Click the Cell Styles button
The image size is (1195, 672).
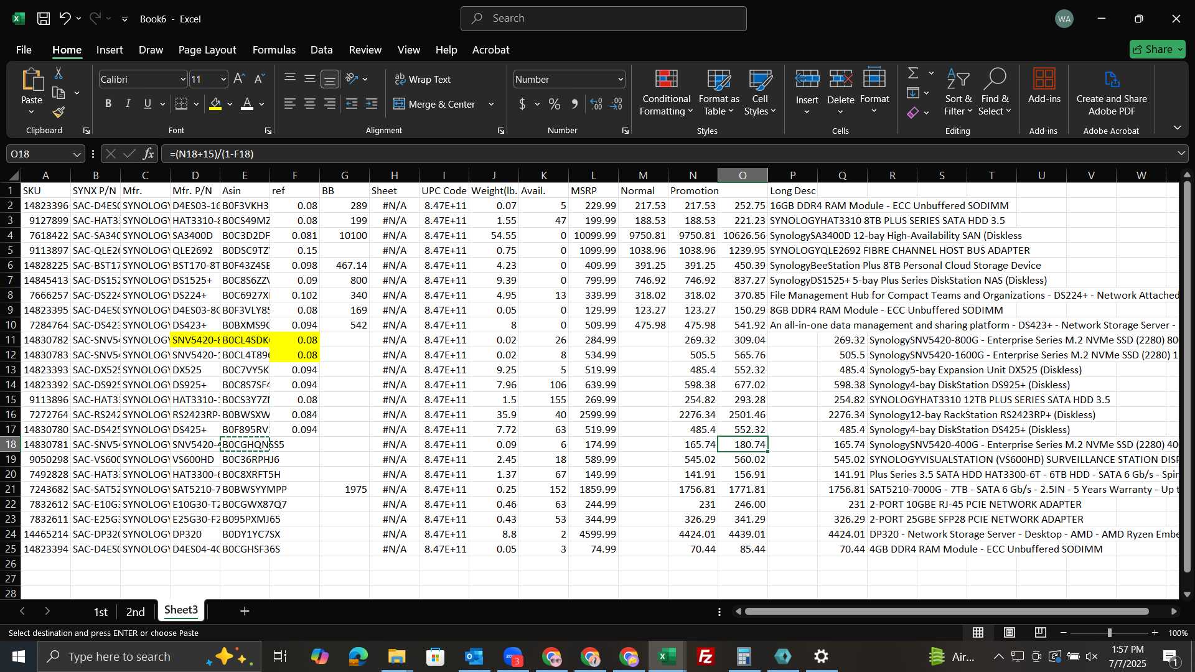tap(760, 93)
